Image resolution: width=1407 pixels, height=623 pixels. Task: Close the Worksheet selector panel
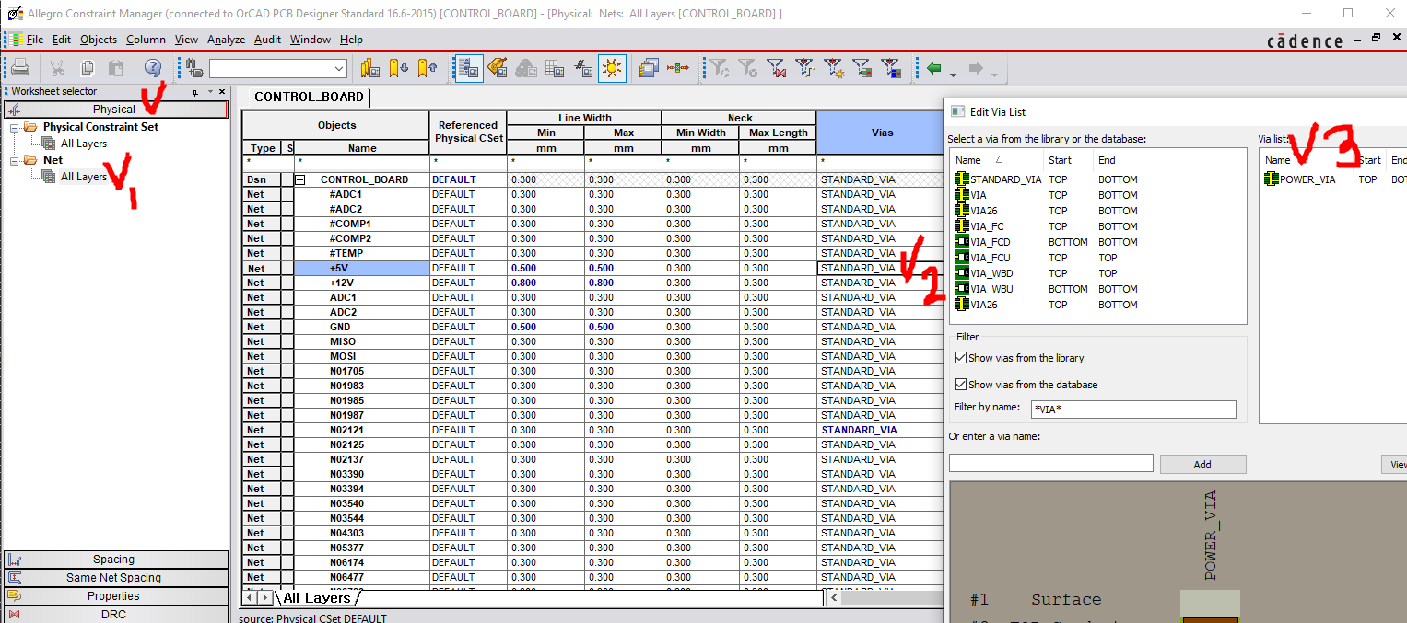222,92
